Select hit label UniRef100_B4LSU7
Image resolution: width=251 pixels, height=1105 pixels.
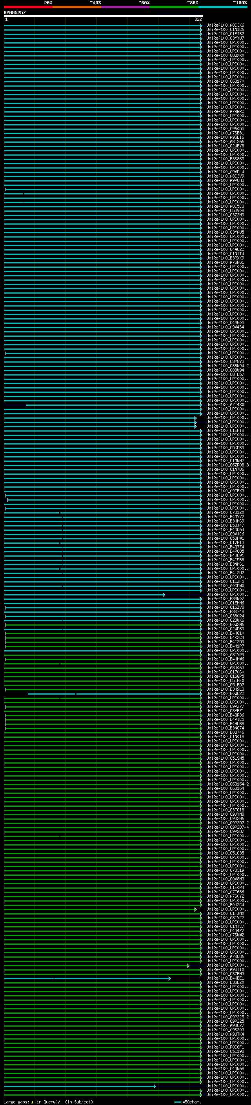point(225,573)
